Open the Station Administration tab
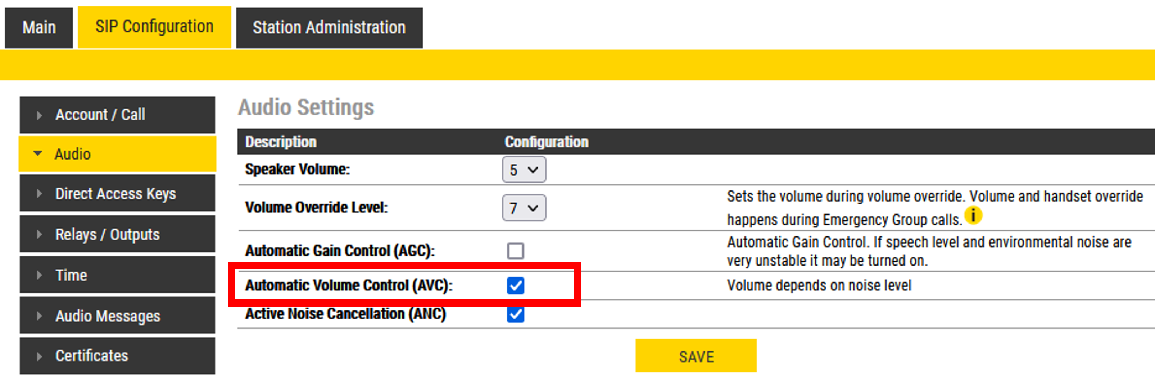Image resolution: width=1155 pixels, height=382 pixels. click(329, 28)
